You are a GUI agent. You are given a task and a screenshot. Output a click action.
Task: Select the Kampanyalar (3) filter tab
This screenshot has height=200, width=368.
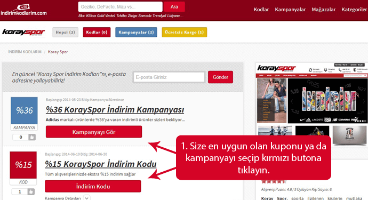(136, 32)
